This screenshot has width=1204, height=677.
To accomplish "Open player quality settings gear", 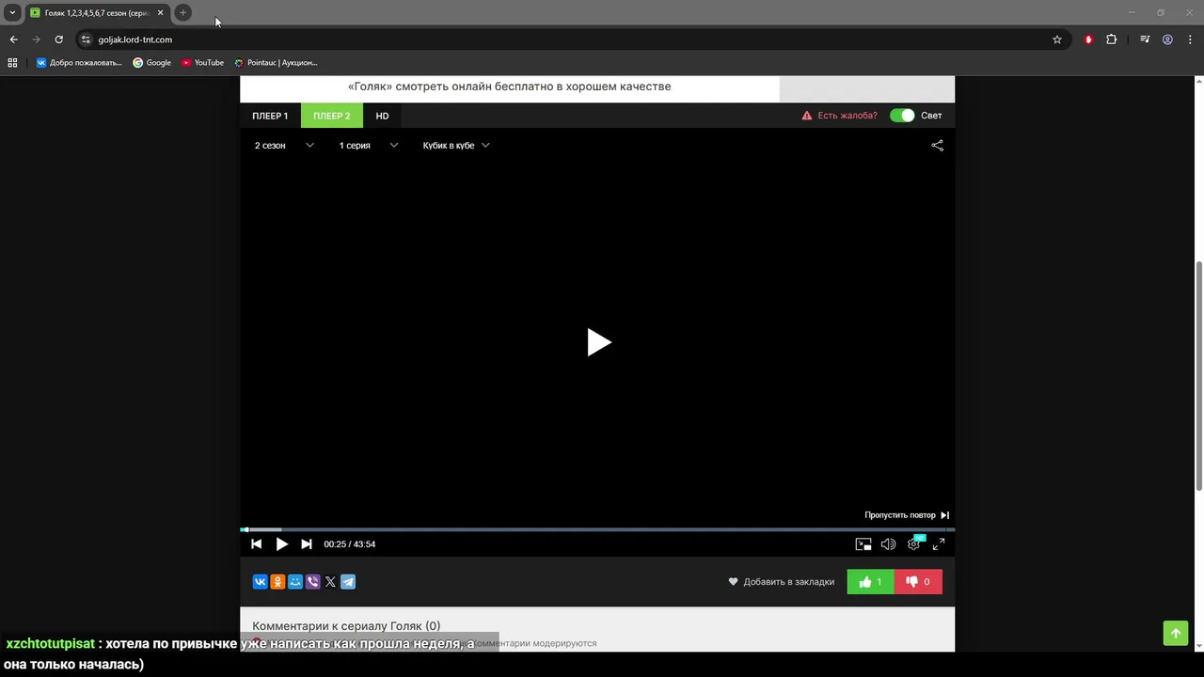I will pyautogui.click(x=913, y=543).
